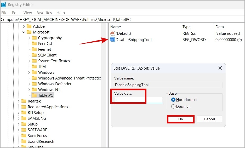
Task: Click the Setup folder icon
Action: pyautogui.click(x=24, y=124)
